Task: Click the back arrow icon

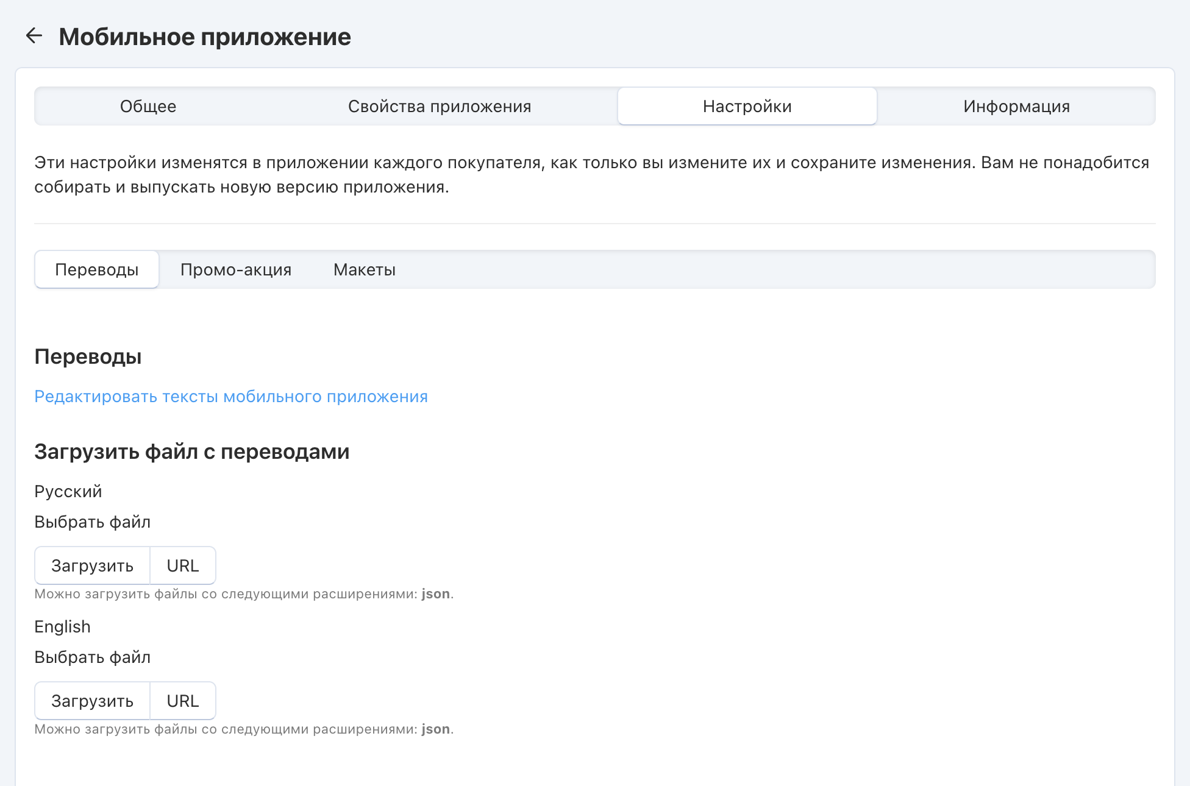Action: [34, 36]
